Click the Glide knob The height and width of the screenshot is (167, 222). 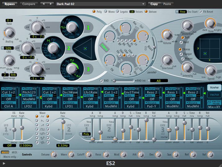pos(9,61)
